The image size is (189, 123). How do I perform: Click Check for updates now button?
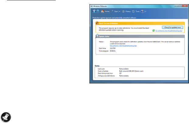click(173, 28)
